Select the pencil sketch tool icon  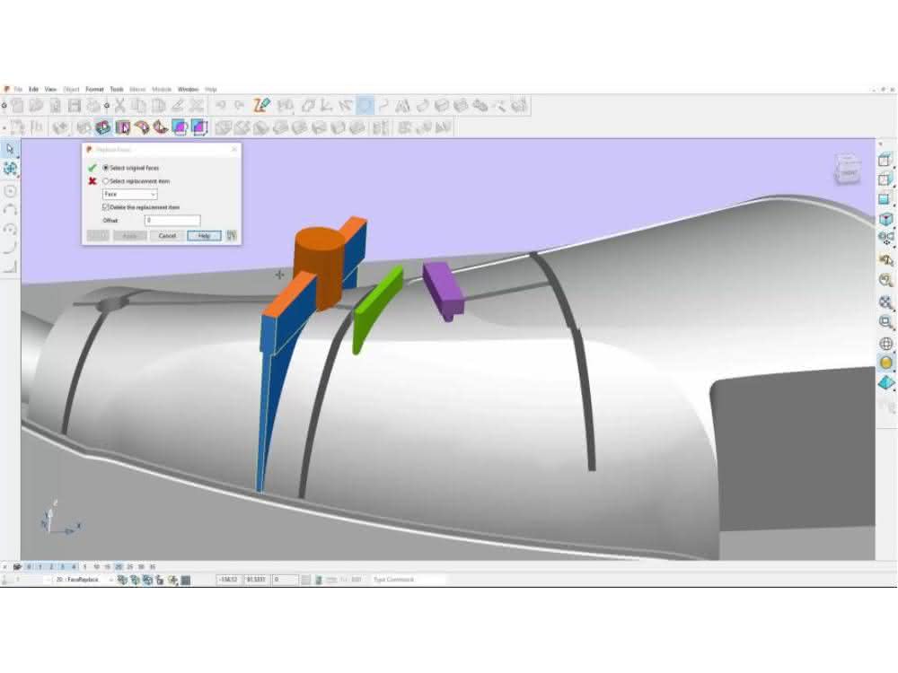point(261,105)
